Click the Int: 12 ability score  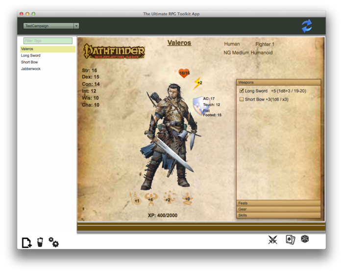coord(89,91)
